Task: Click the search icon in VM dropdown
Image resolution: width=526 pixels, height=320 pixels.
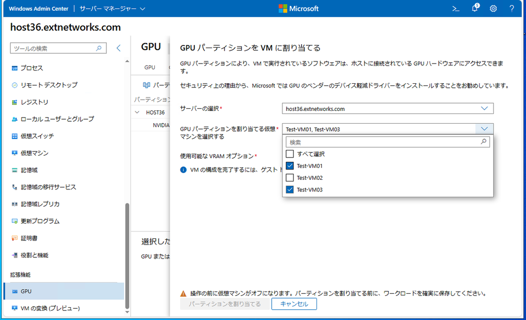Action: point(483,142)
